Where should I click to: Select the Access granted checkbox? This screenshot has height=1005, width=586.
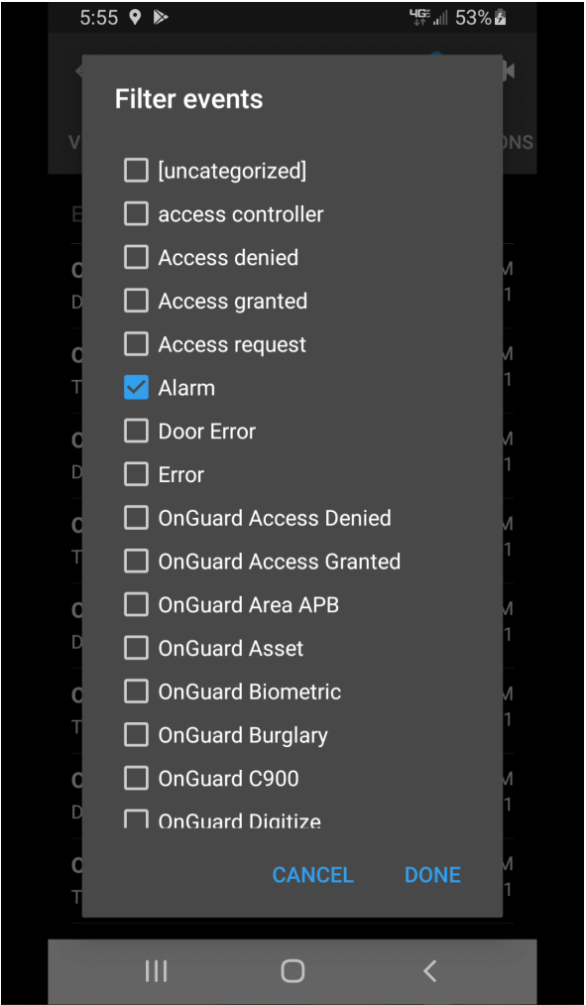click(136, 302)
